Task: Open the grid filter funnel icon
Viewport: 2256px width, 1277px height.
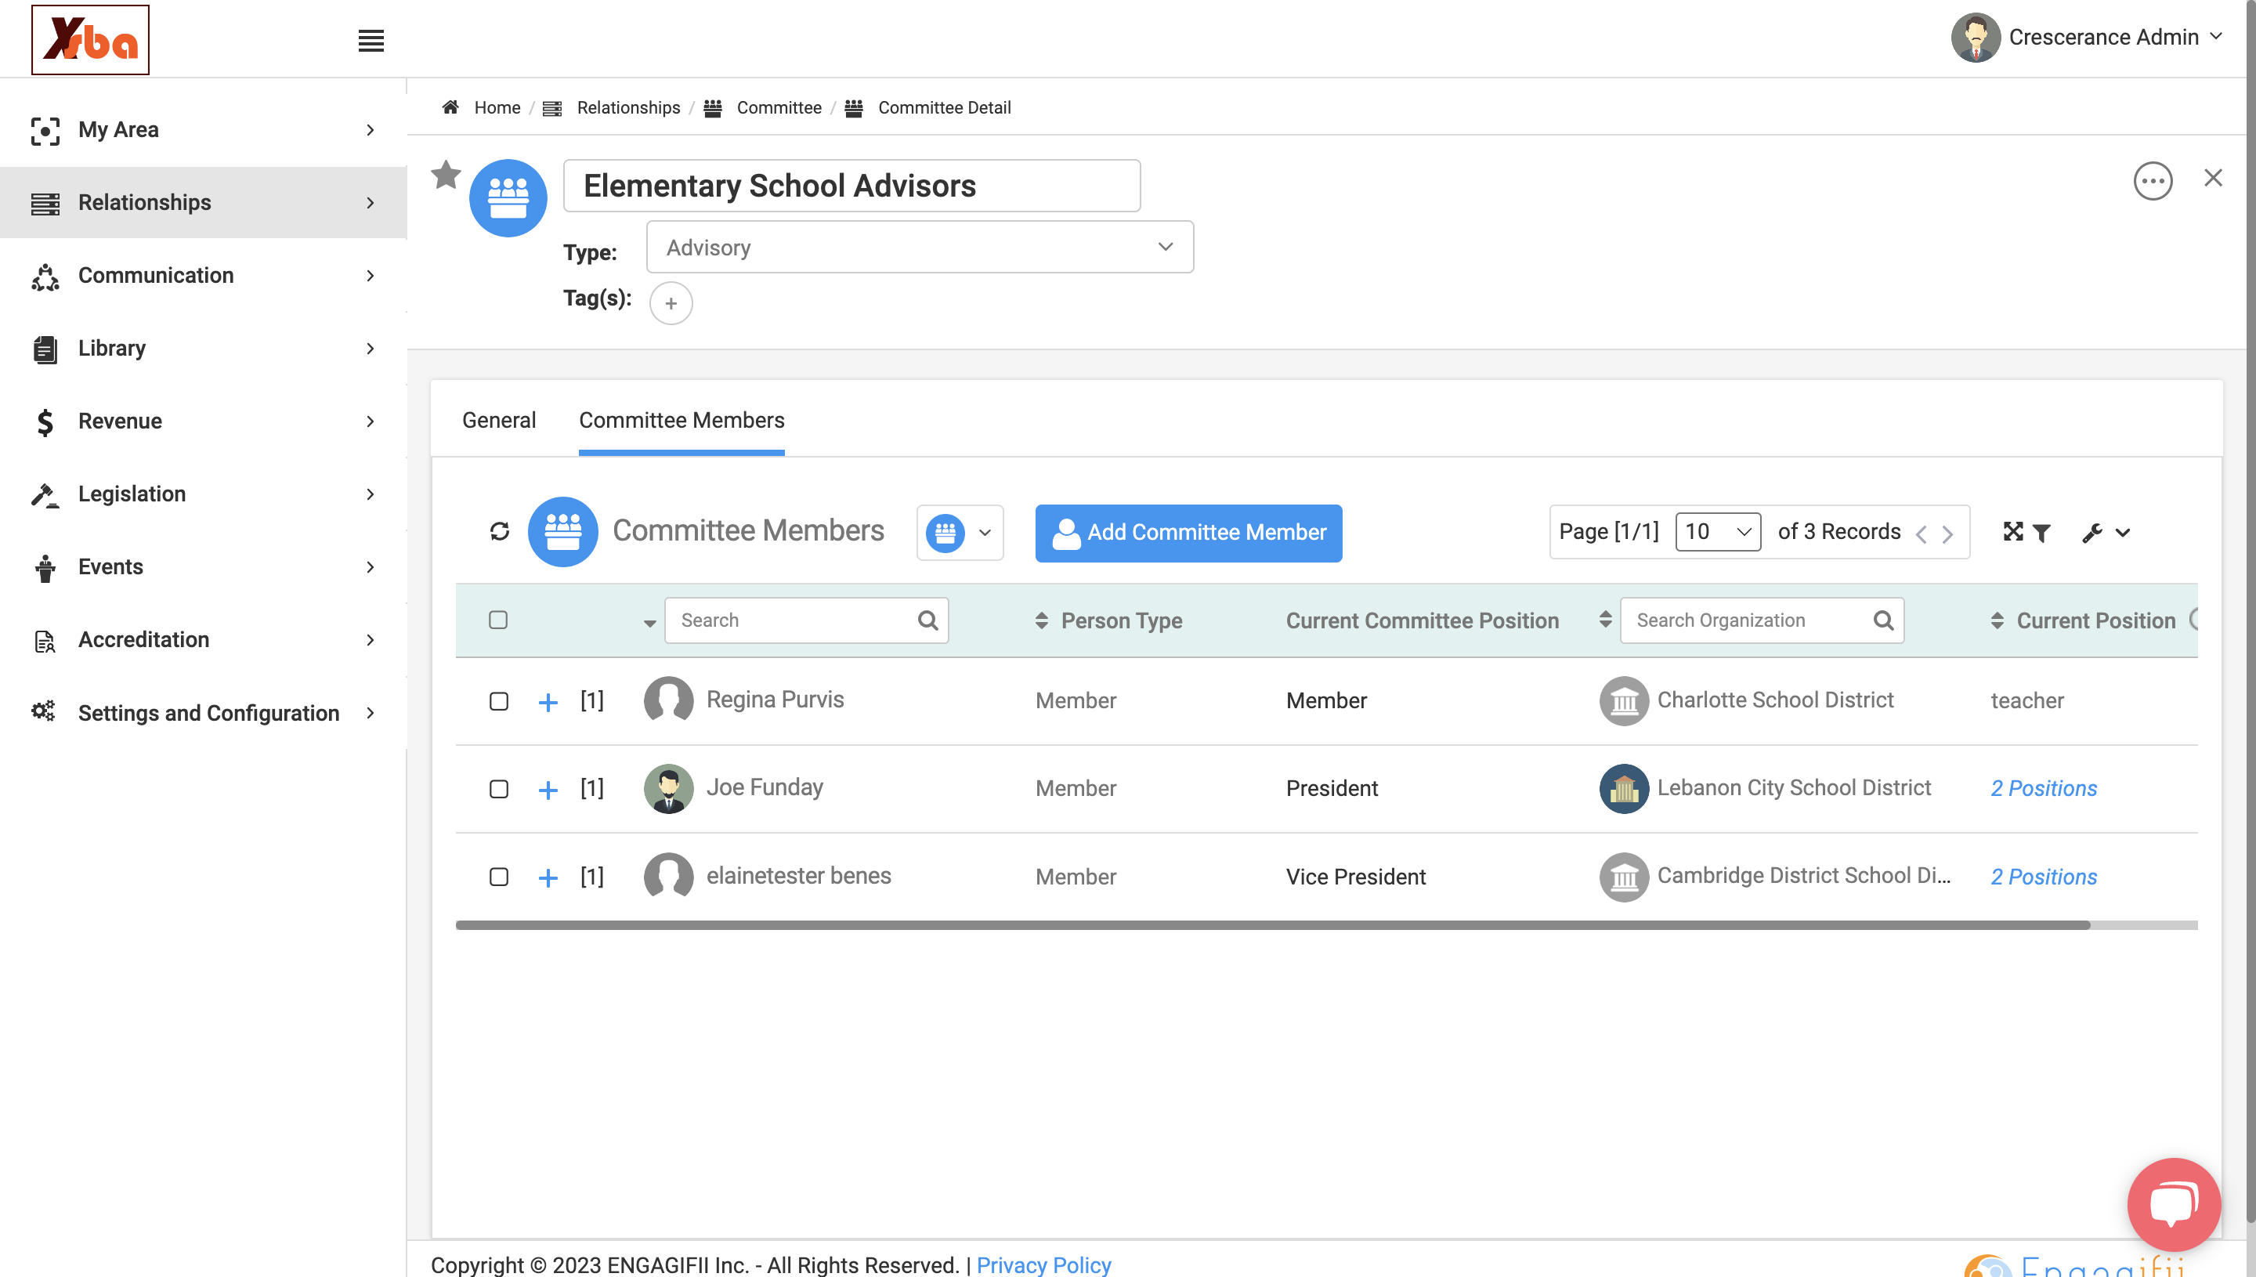Action: [2041, 534]
